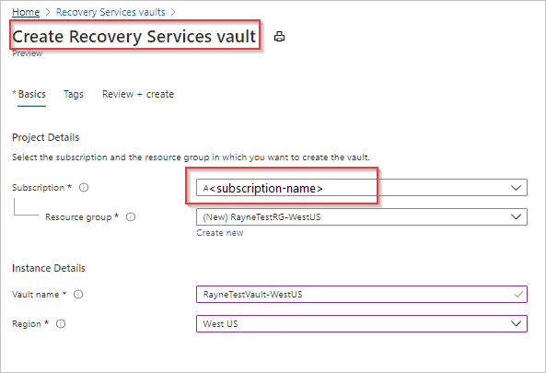
Task: Show the Vault name info icon
Action: [x=78, y=295]
